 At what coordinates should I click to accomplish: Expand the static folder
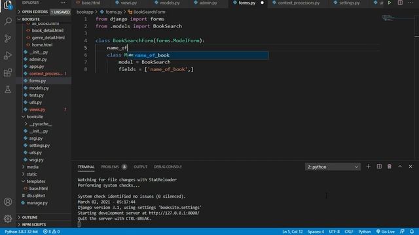click(x=31, y=174)
